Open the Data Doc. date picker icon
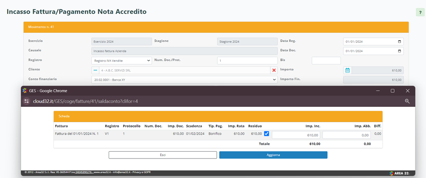Viewport: 426px width, 178px height. click(x=399, y=51)
